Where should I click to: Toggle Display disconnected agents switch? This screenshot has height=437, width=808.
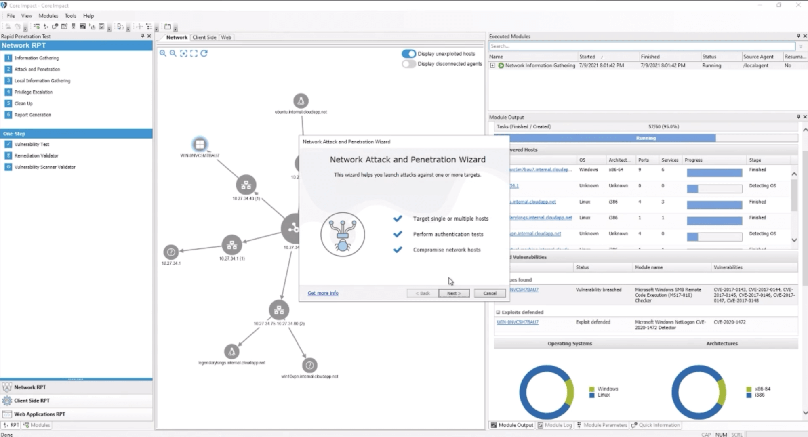point(408,64)
